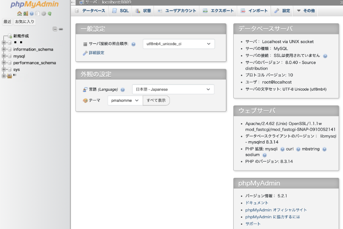Click help icon next to 言語 (Language)

coord(123,90)
